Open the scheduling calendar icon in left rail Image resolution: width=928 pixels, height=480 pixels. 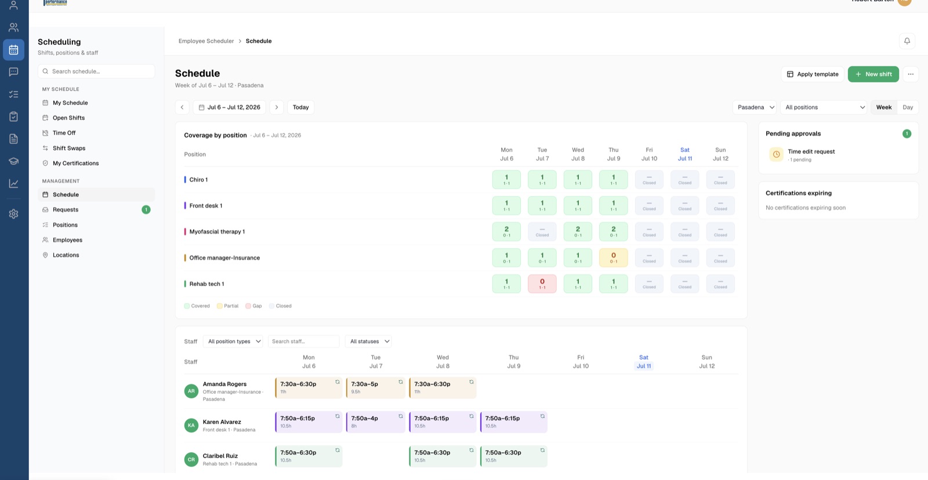13,50
